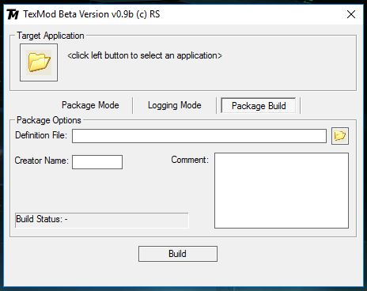Screen dimensions: 367x291
Task: Click the Build Status field
Action: coord(102,220)
